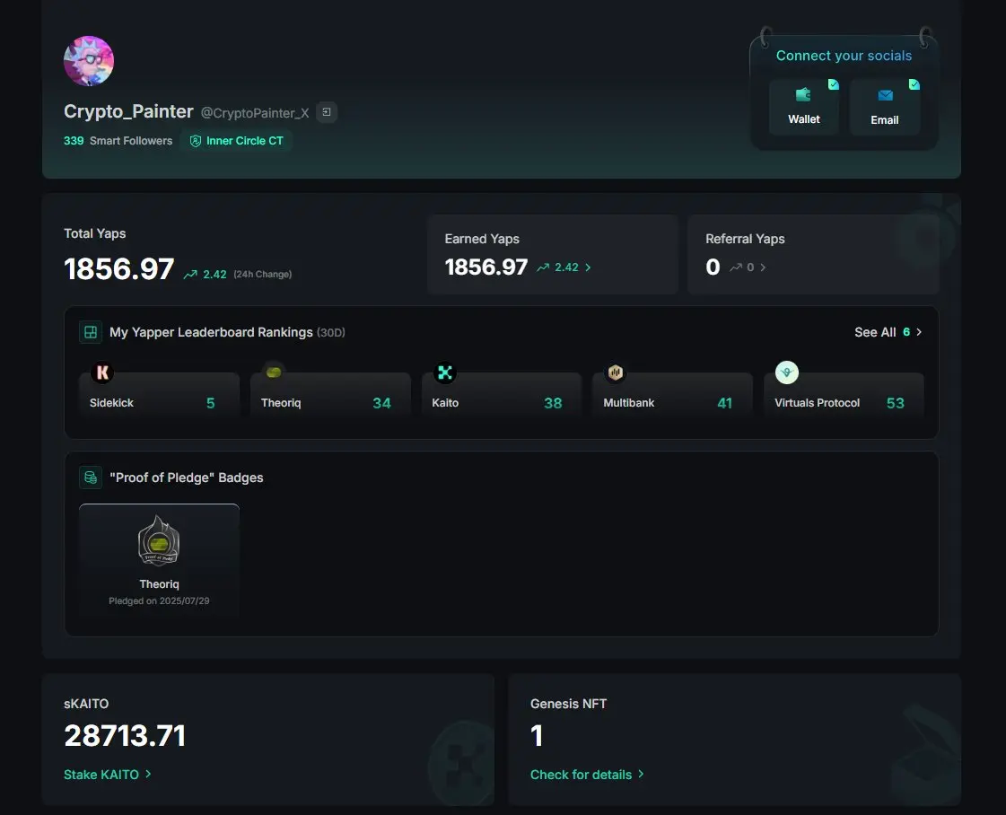This screenshot has width=1006, height=815.
Task: Click the Referral Yaps trend arrow icon
Action: point(736,267)
